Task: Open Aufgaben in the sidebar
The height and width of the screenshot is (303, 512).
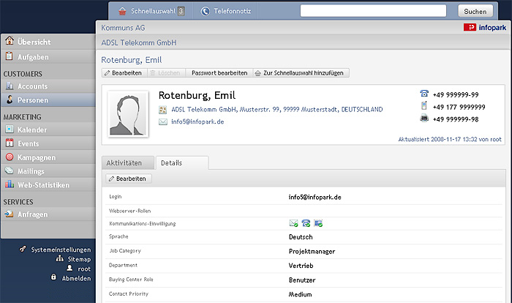Action: pyautogui.click(x=48, y=56)
